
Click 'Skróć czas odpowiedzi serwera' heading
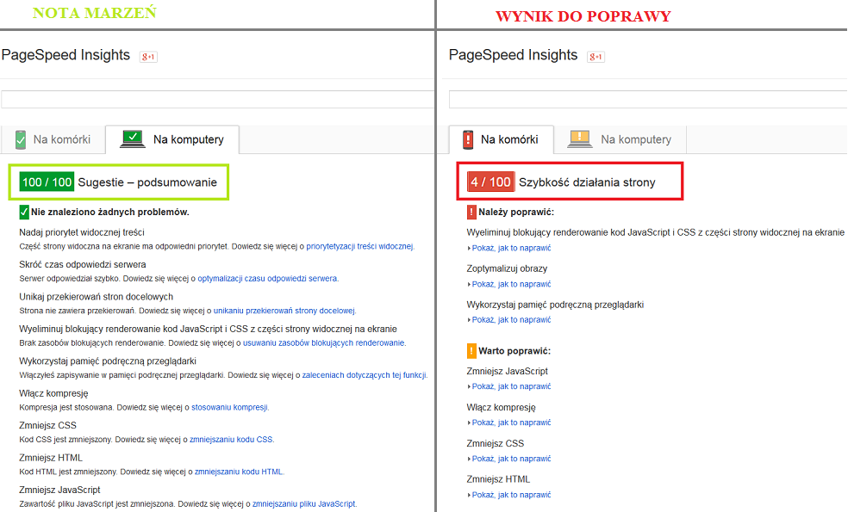click(x=83, y=265)
